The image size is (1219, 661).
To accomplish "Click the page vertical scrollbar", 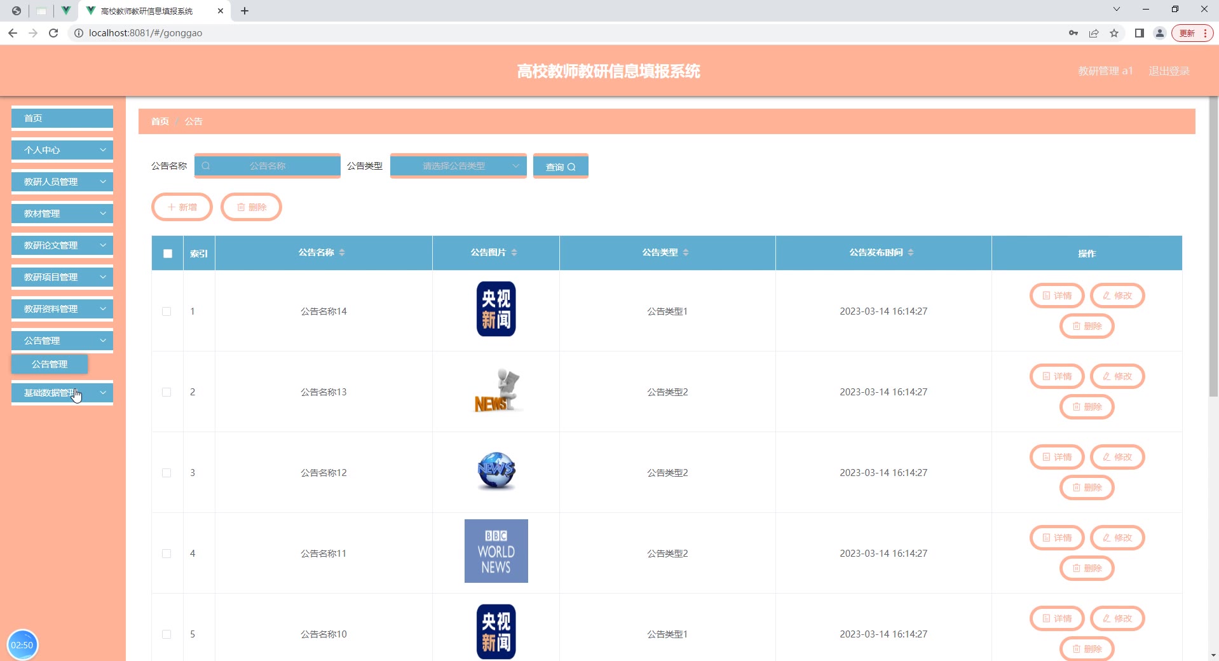I will point(1213,248).
